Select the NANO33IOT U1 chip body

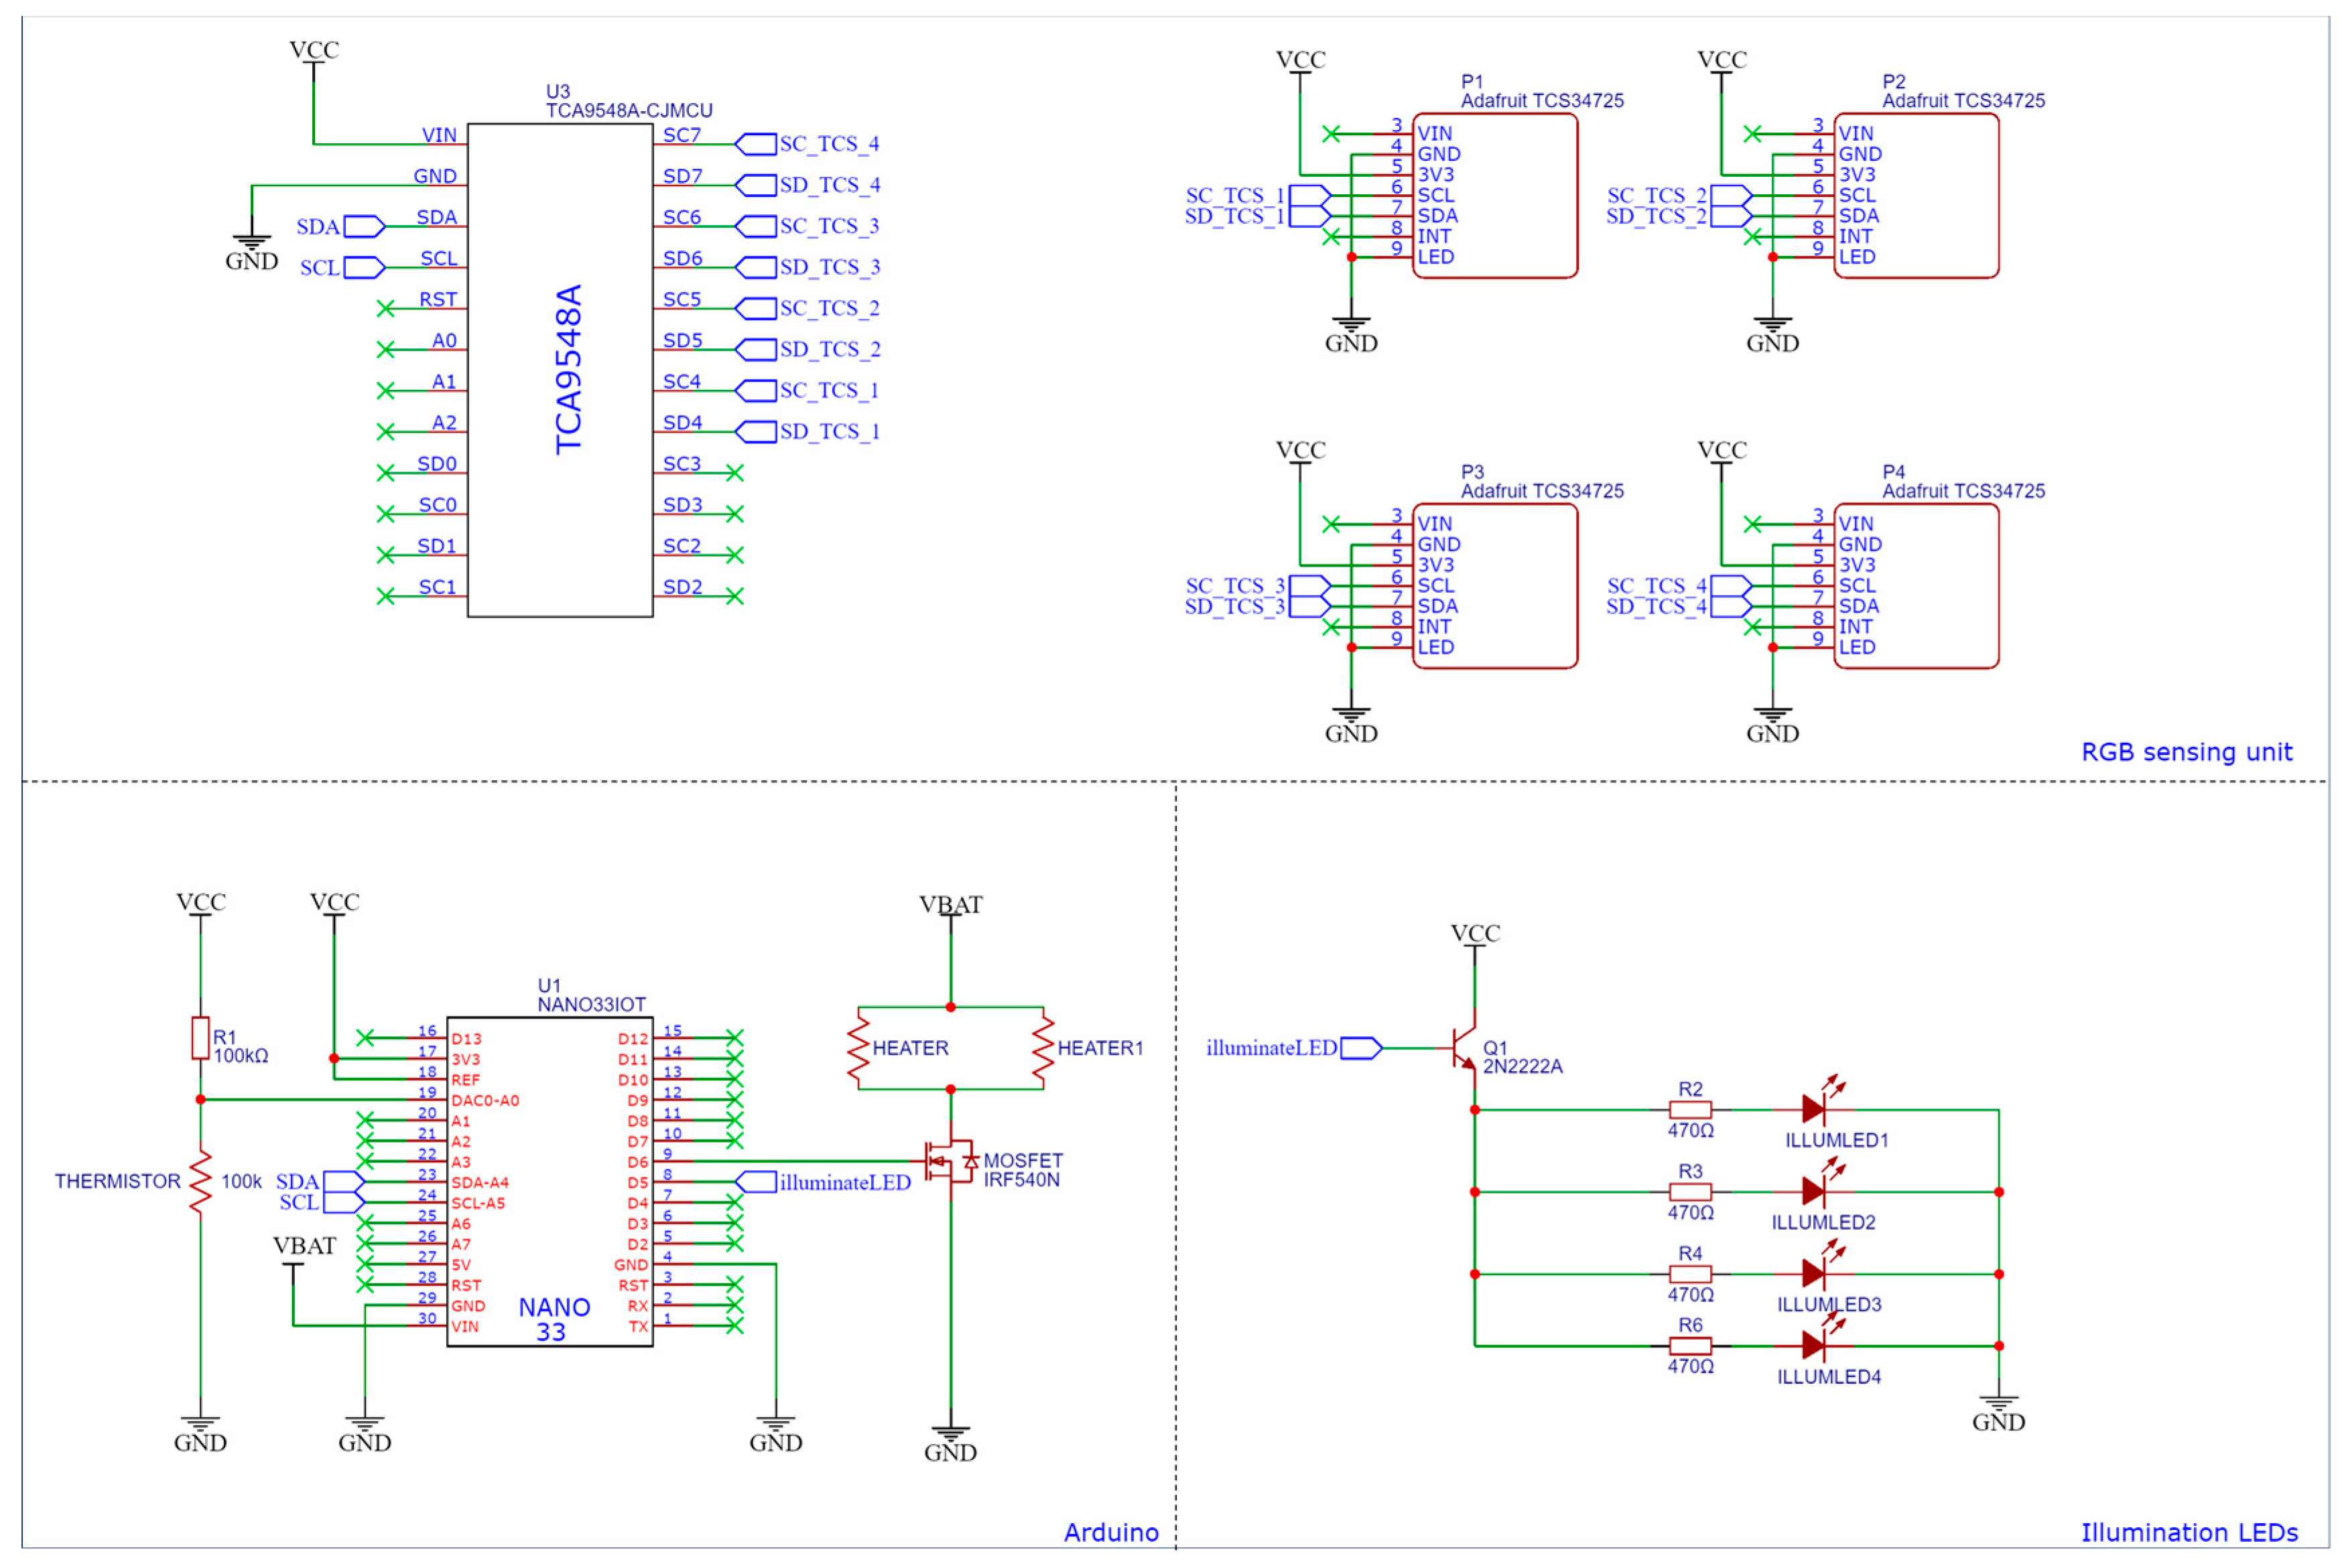point(549,1182)
